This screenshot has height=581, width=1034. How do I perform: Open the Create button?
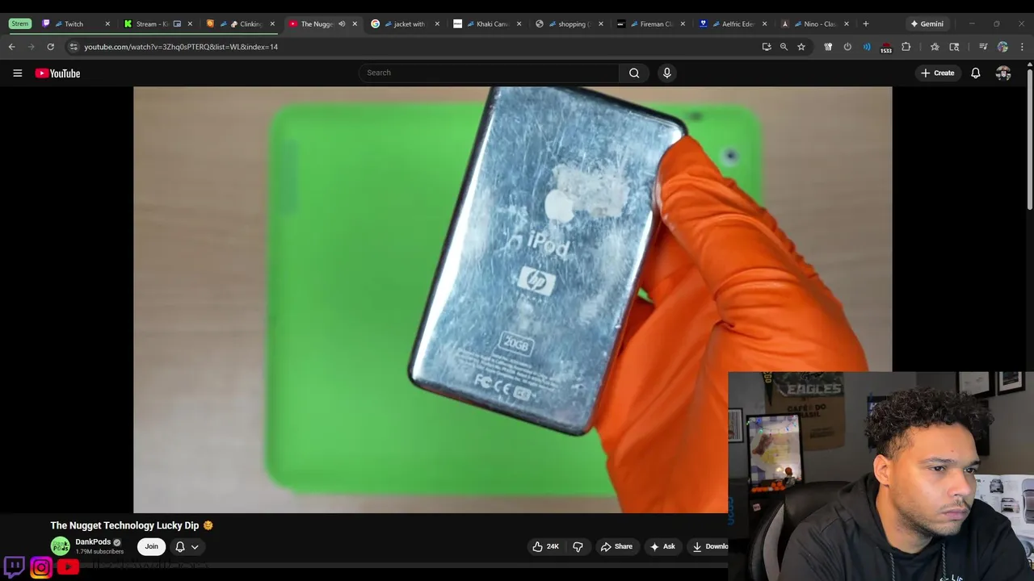tap(937, 73)
